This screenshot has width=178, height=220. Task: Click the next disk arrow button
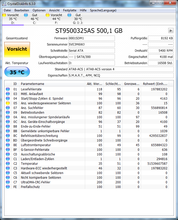pyautogui.click(x=171, y=30)
